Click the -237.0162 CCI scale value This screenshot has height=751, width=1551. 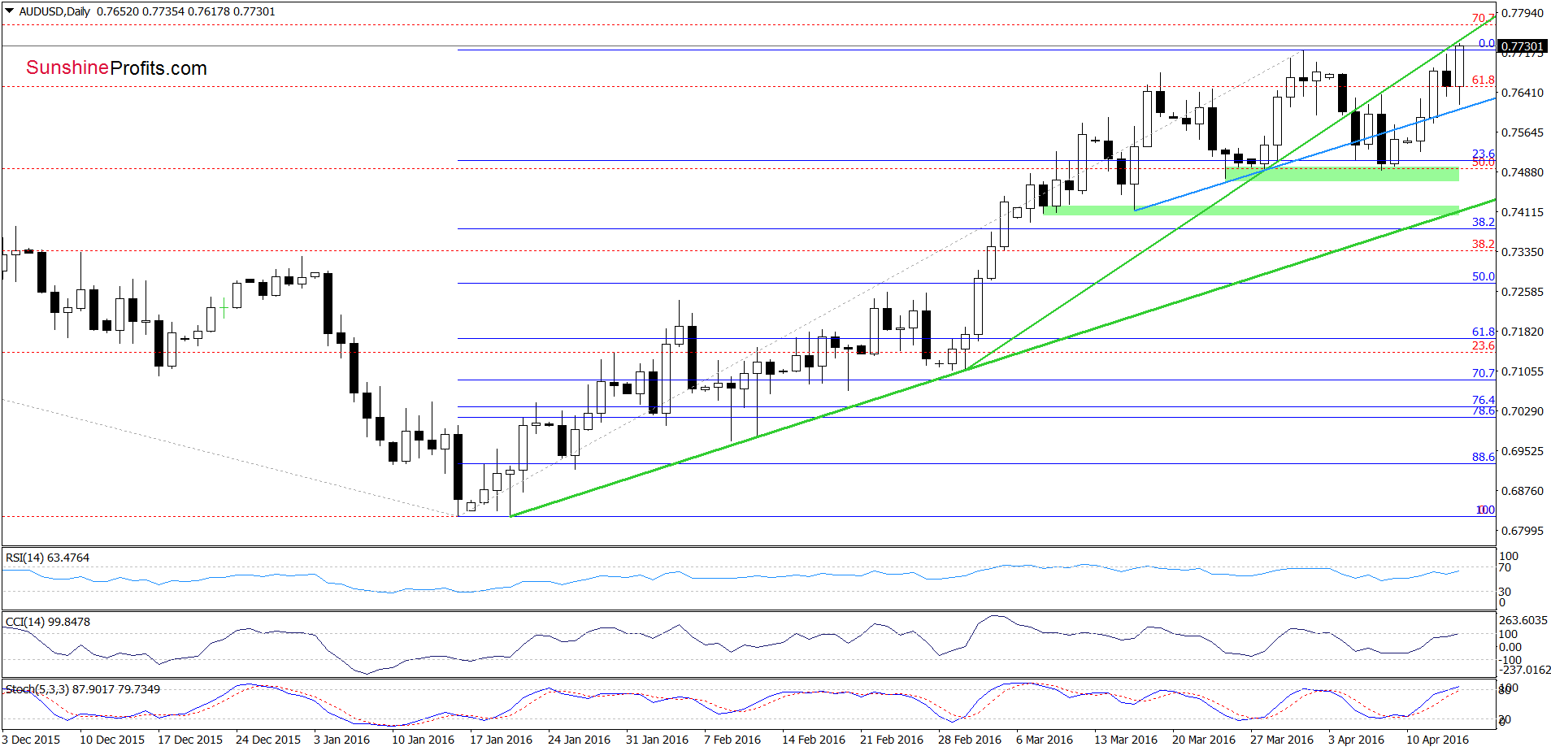coord(1525,670)
